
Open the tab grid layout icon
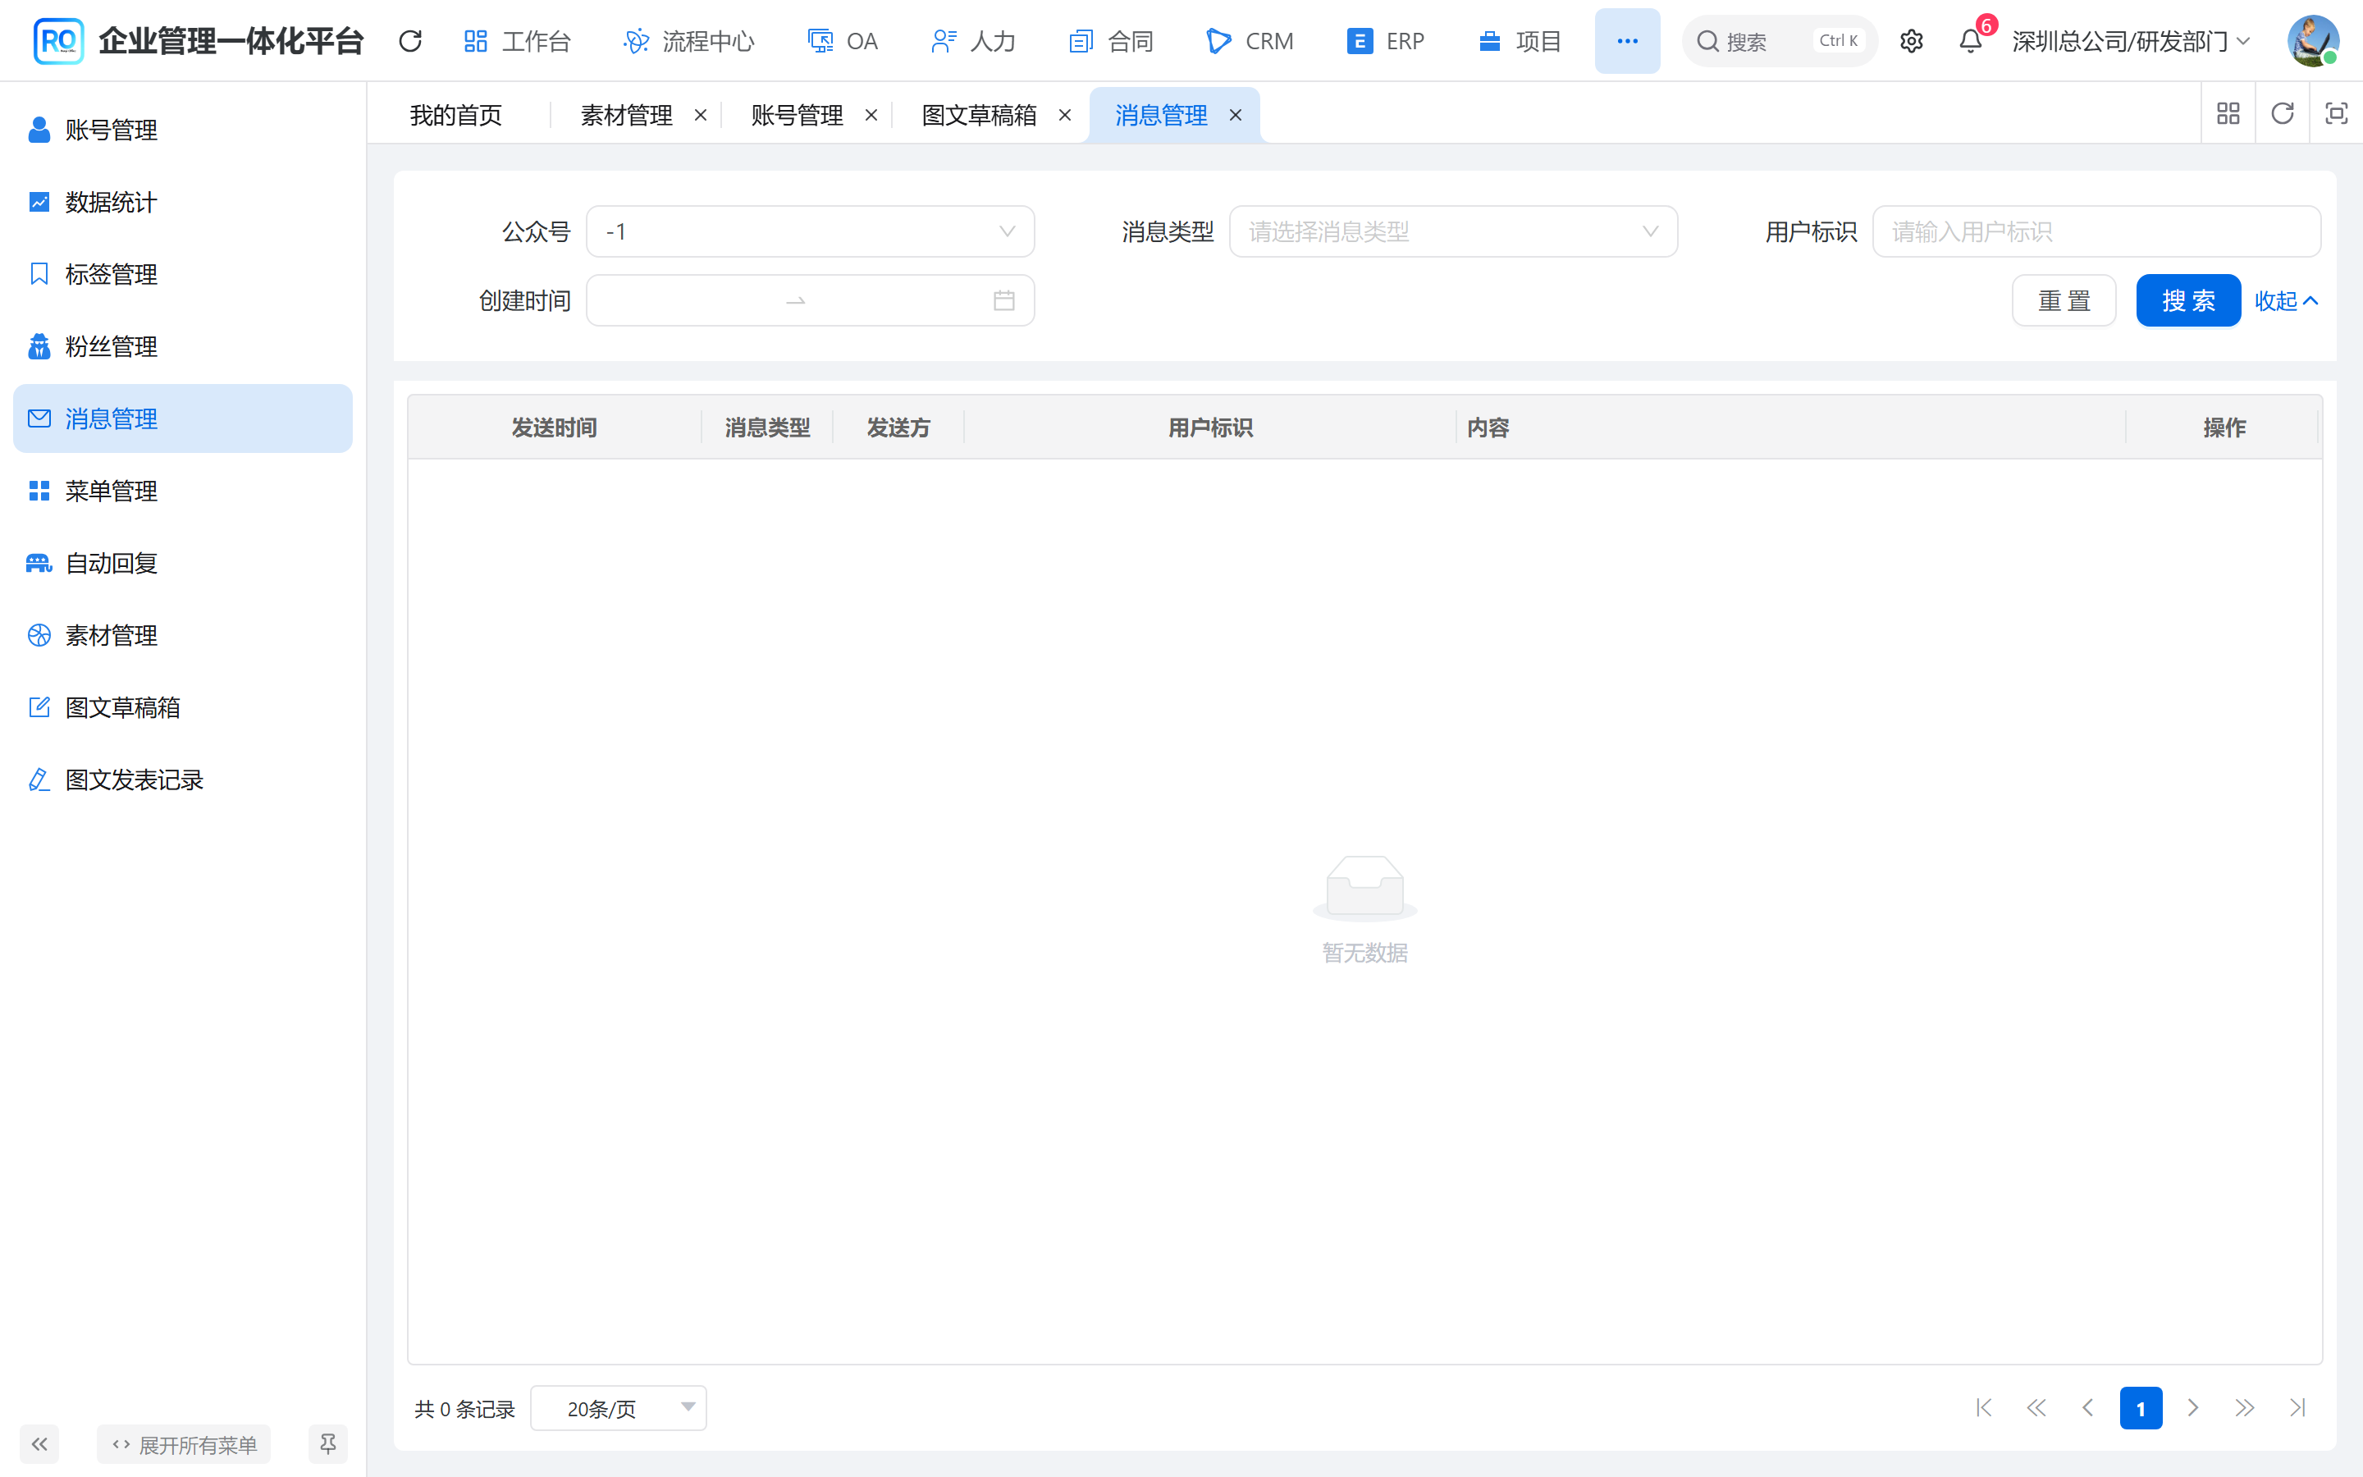(x=2228, y=114)
